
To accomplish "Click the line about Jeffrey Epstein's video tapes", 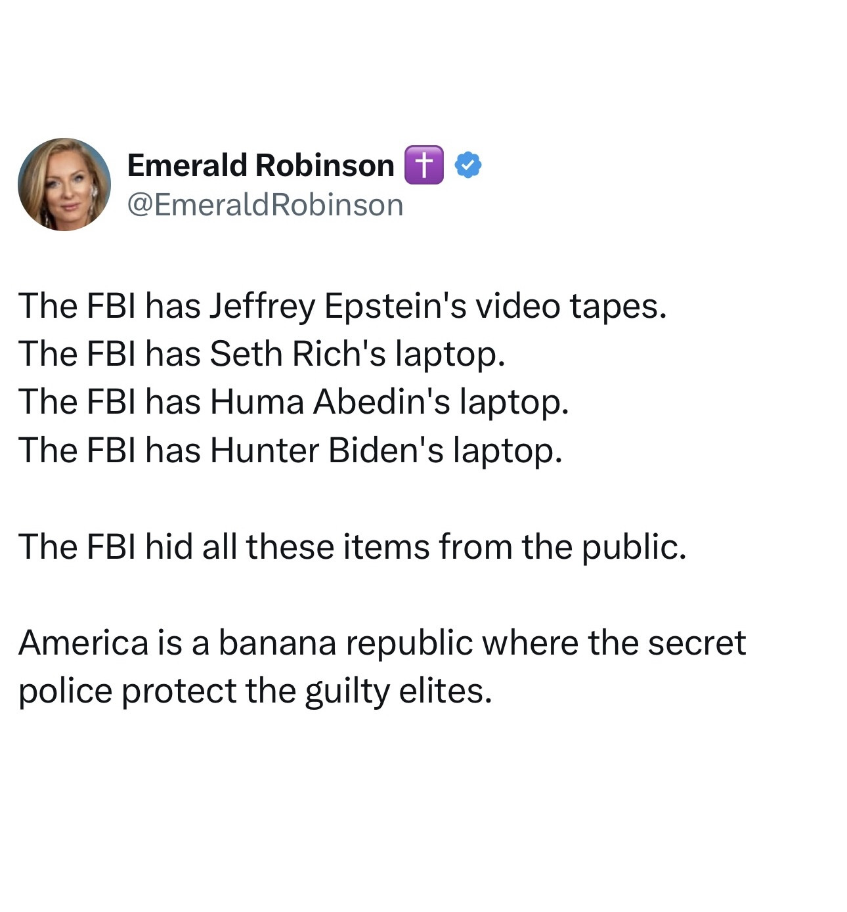I will coord(342,306).
